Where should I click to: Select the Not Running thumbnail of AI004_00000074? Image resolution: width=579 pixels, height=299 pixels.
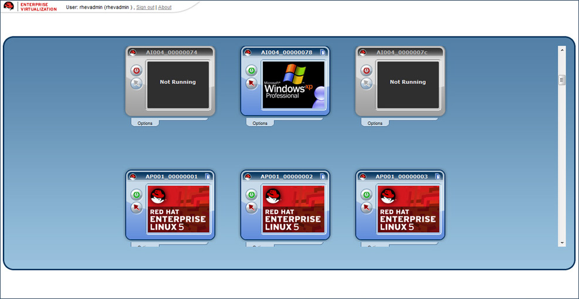(178, 85)
